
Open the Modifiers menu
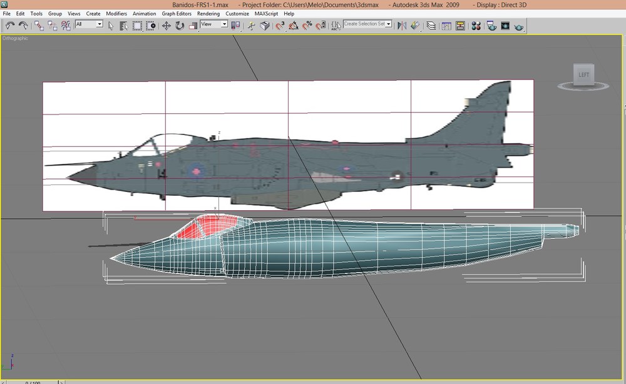pos(116,14)
